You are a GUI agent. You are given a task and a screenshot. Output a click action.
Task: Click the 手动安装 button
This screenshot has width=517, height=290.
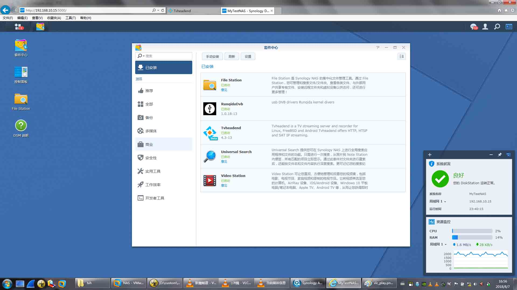coord(212,56)
